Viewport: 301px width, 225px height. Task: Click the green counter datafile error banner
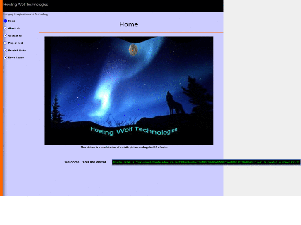pos(206,162)
